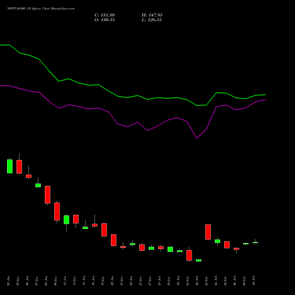
Task: Click the NIFTY CE Option Chart title
Action: [41, 9]
